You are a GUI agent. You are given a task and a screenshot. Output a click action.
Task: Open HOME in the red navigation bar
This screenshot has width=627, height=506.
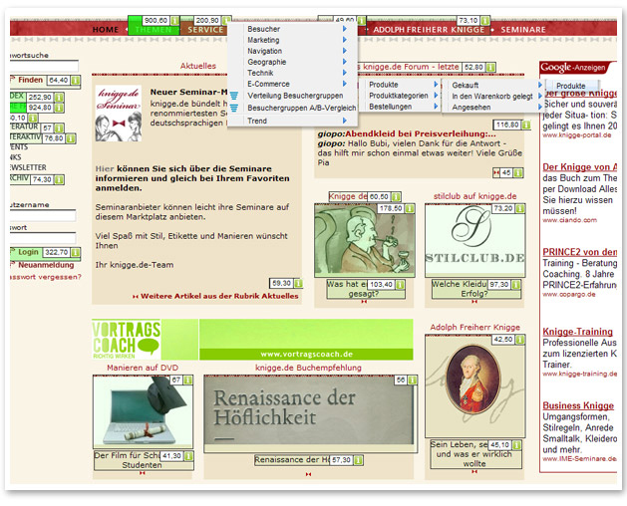[106, 30]
